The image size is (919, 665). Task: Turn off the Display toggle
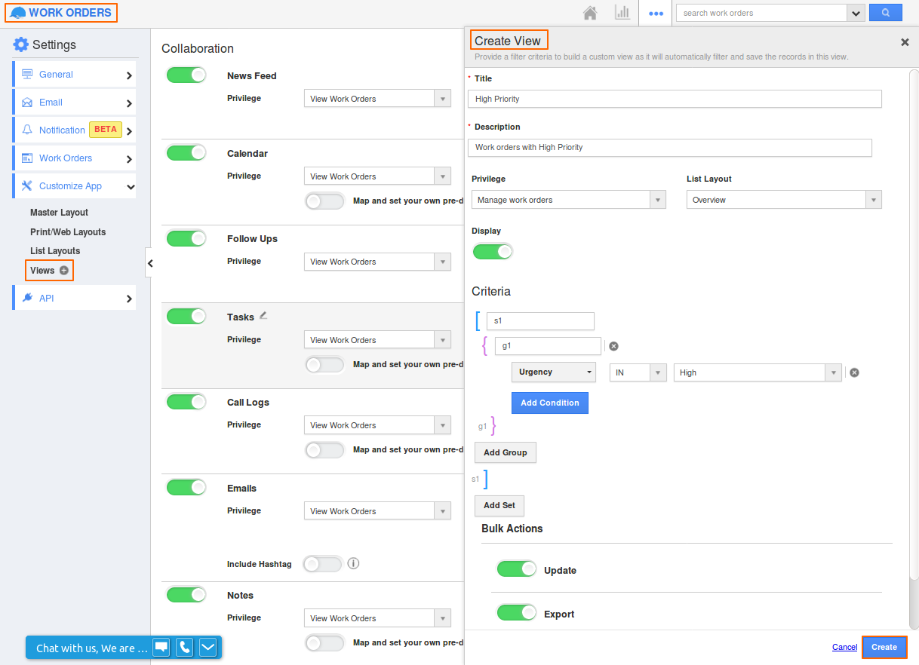[493, 251]
